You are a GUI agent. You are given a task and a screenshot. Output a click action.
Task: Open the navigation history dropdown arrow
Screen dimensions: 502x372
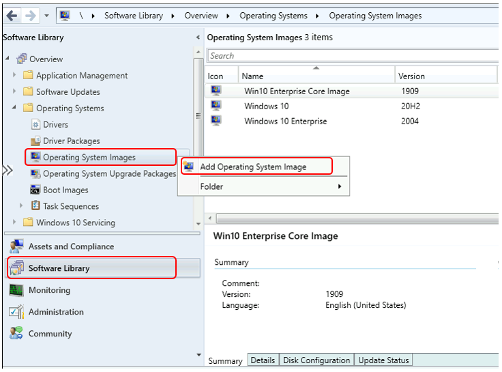click(x=47, y=16)
